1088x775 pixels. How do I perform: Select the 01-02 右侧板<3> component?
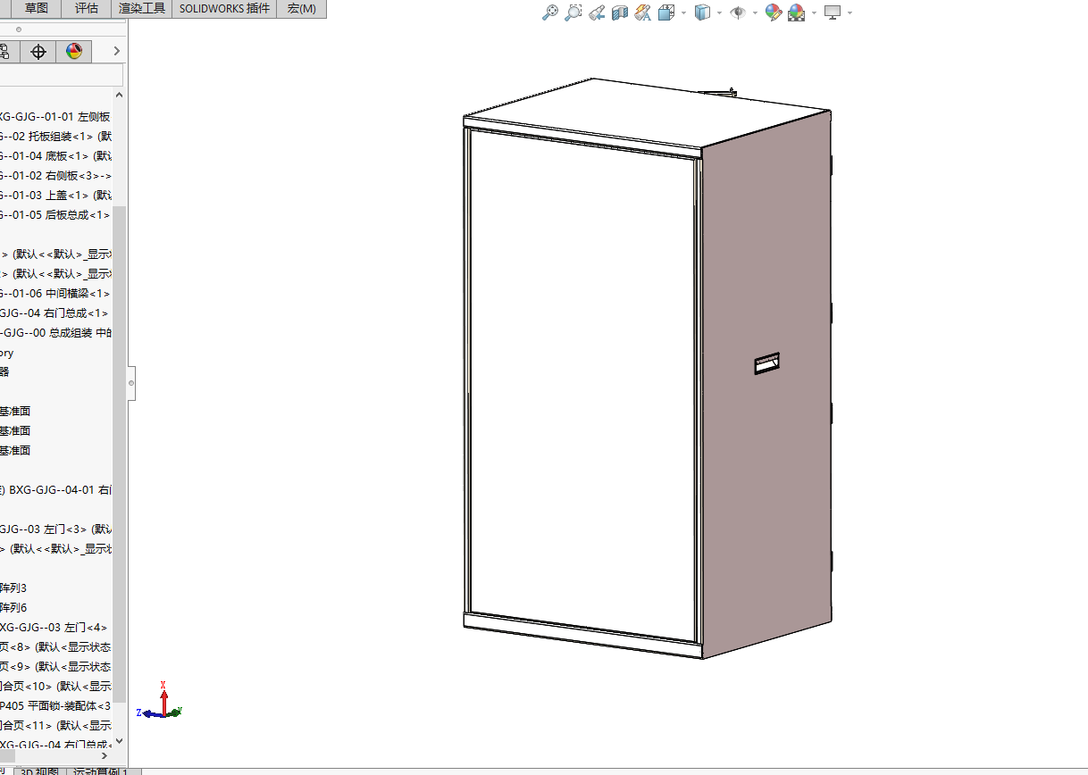point(56,176)
